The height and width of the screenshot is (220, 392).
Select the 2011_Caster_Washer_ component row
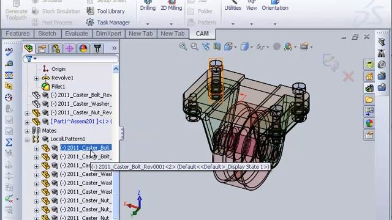pyautogui.click(x=72, y=104)
